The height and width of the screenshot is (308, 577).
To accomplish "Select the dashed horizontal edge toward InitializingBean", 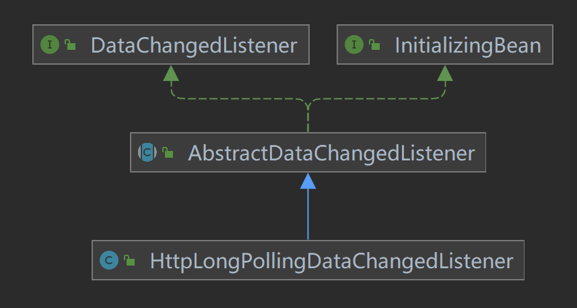I will pyautogui.click(x=377, y=98).
